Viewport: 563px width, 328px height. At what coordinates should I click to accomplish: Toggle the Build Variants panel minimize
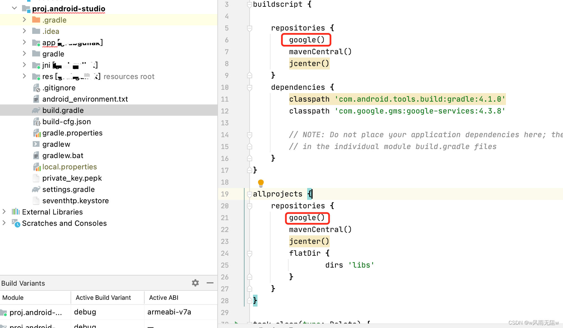tap(210, 283)
